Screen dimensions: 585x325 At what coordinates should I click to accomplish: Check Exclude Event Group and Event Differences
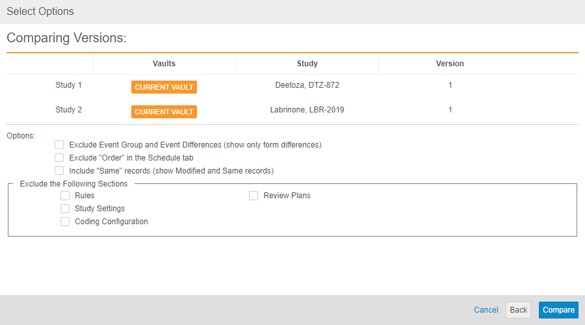coord(60,145)
